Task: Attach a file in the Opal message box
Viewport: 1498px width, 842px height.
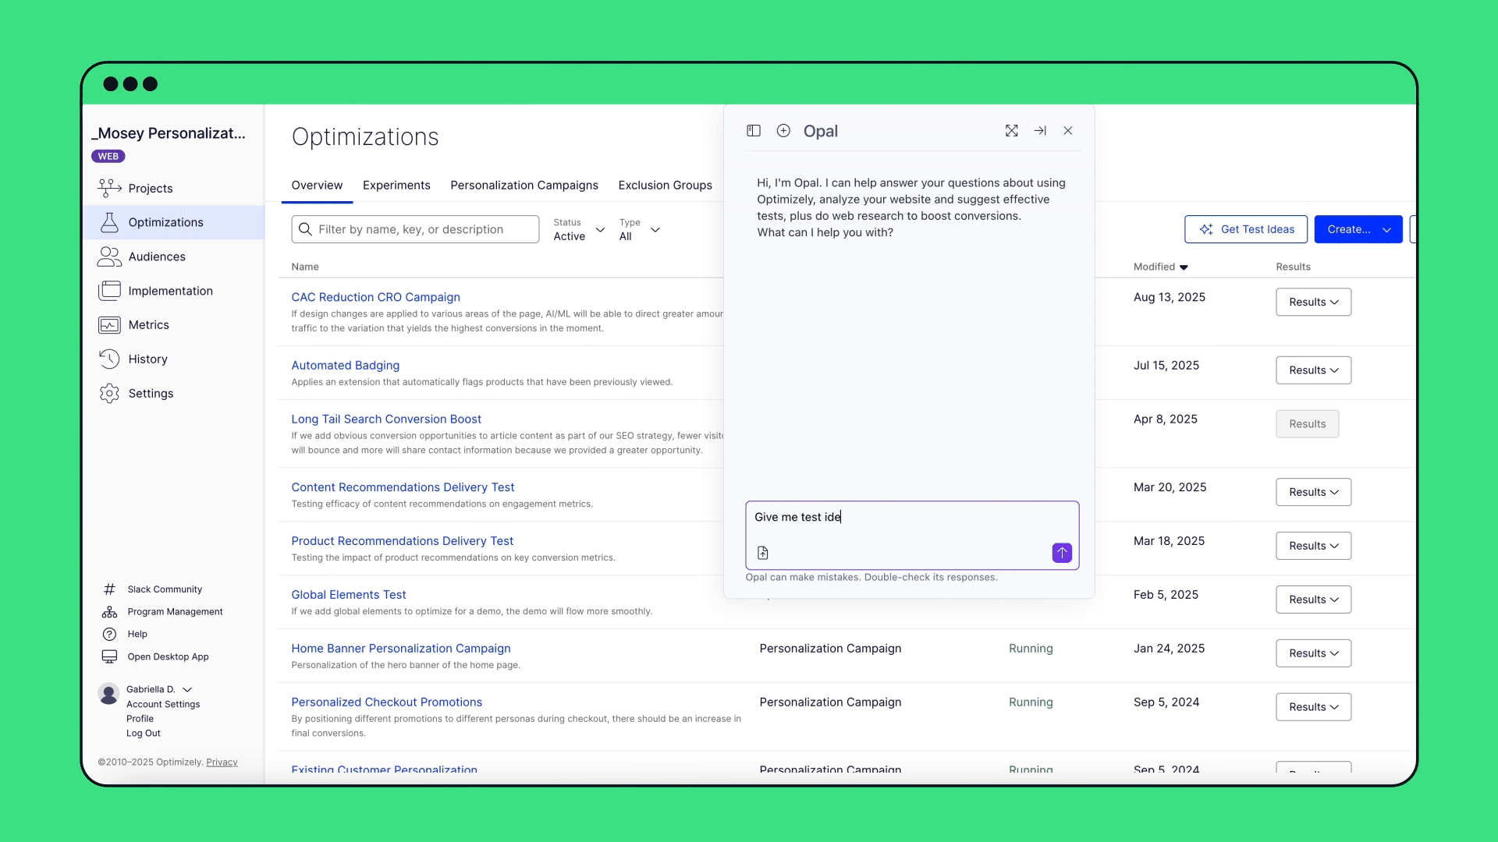Action: coord(762,553)
